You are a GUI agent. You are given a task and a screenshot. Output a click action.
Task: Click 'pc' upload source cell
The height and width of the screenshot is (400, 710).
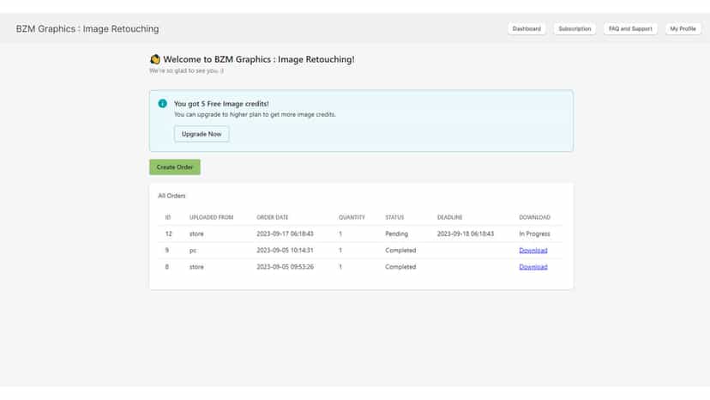point(192,251)
